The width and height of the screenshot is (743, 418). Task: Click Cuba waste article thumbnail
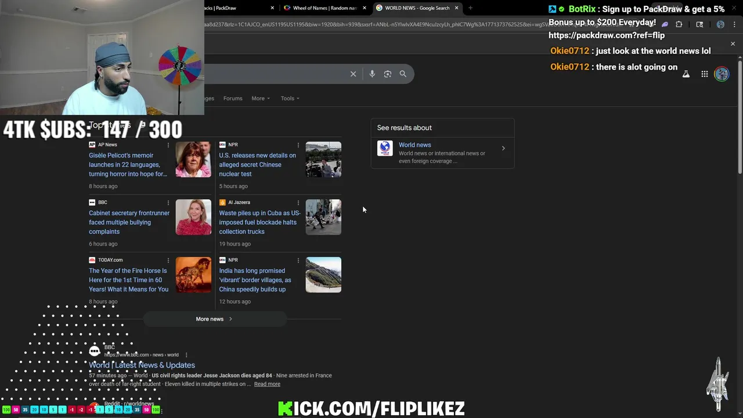tap(323, 217)
